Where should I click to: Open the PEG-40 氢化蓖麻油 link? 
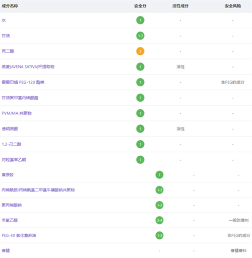tap(19, 235)
